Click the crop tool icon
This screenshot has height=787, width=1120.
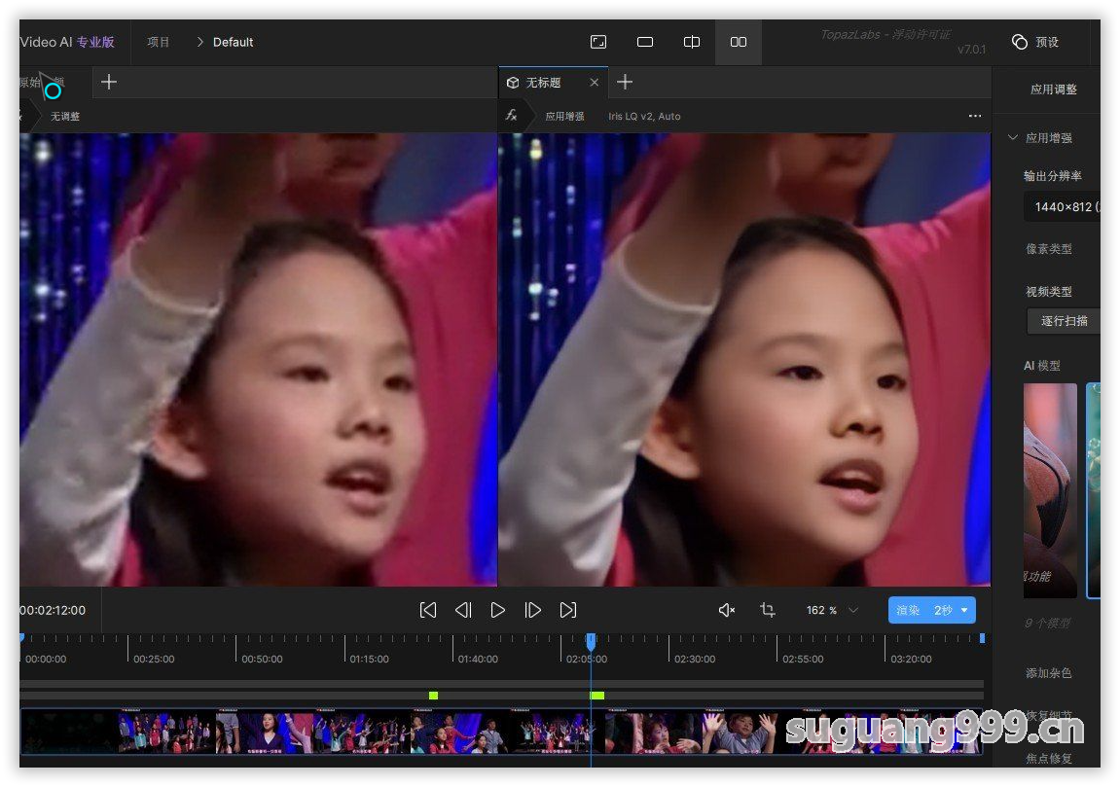click(767, 610)
